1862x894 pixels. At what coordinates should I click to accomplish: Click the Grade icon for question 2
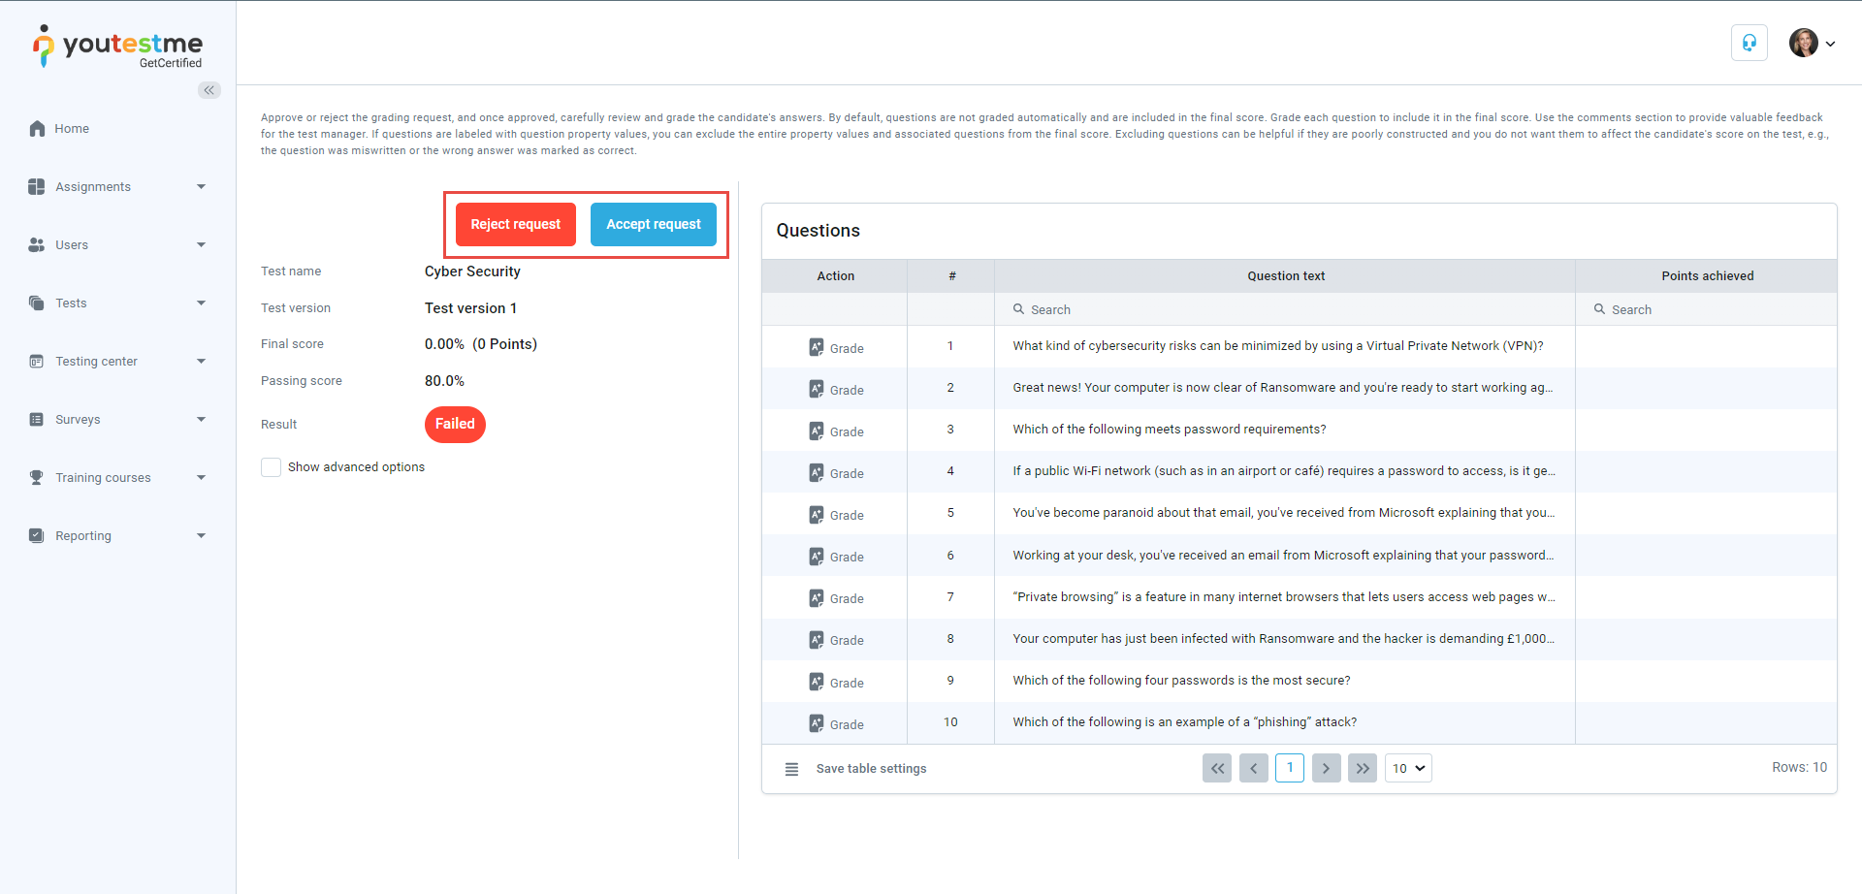(817, 389)
